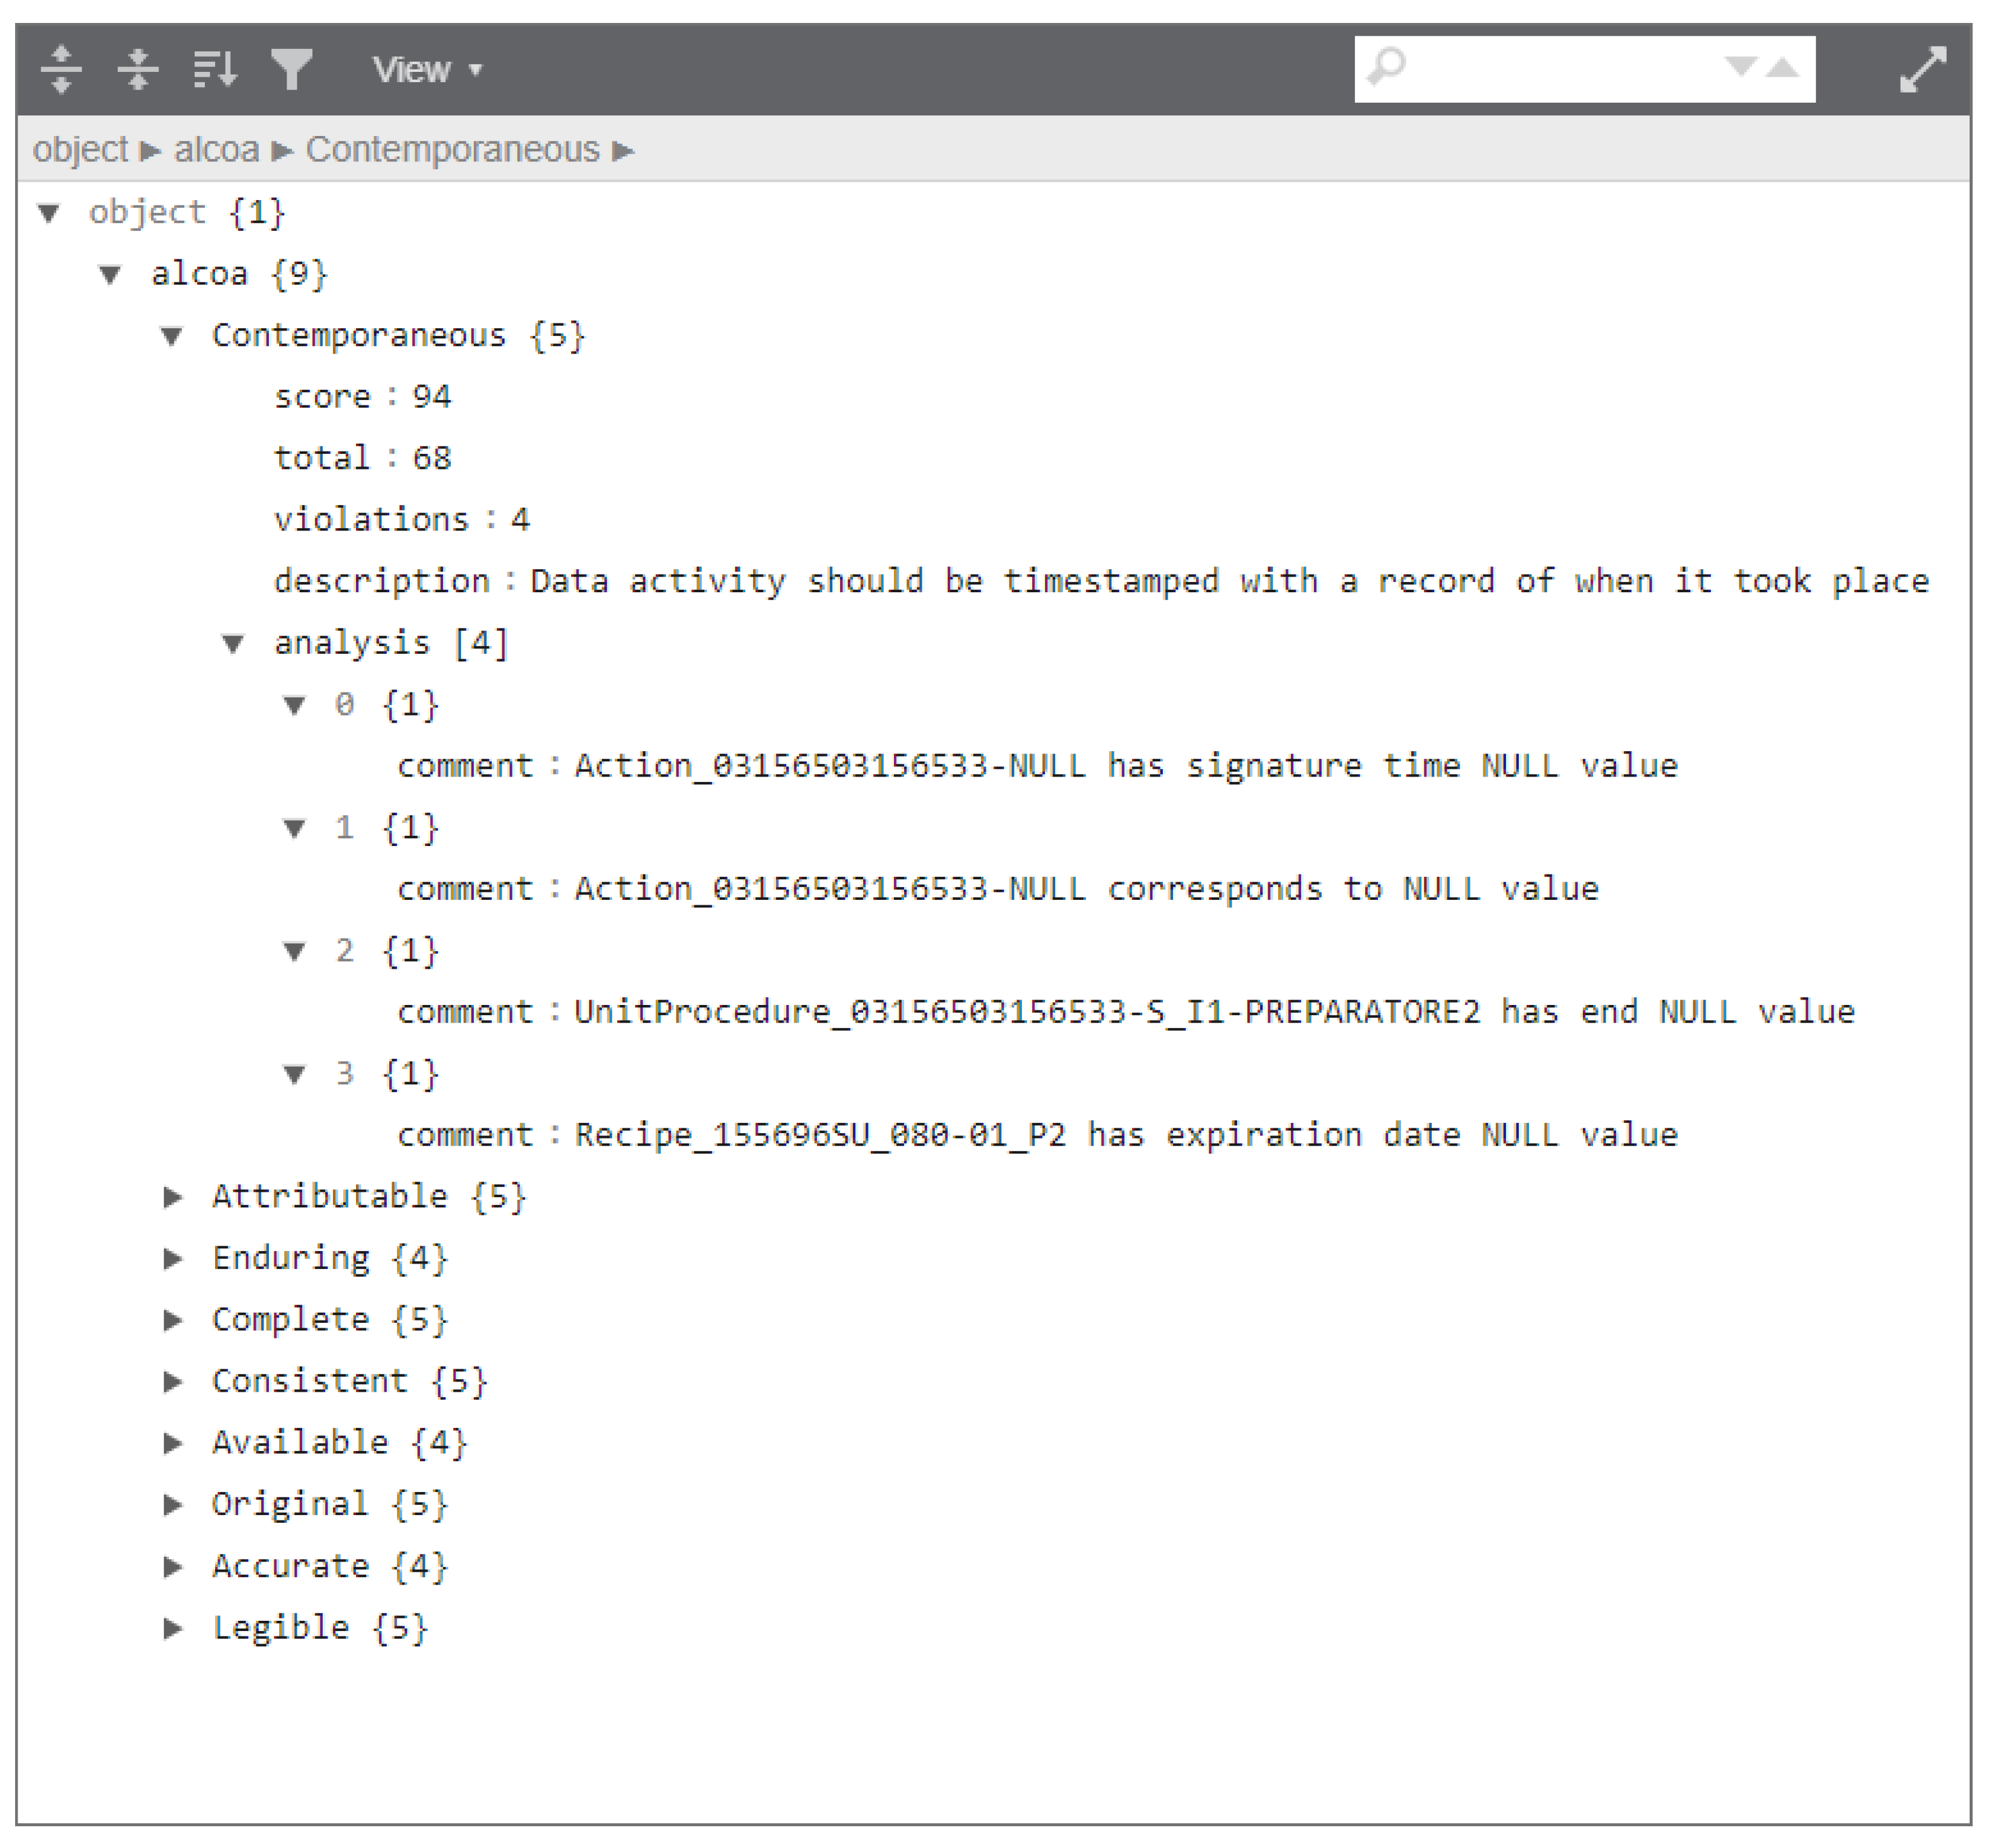1995x1848 pixels.
Task: Click the collapse all fields icon
Action: [137, 68]
